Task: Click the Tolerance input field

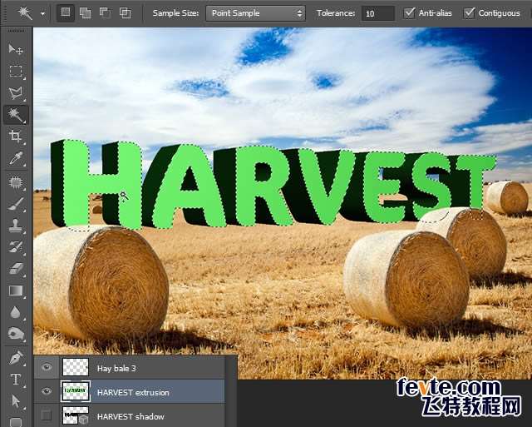Action: (378, 13)
